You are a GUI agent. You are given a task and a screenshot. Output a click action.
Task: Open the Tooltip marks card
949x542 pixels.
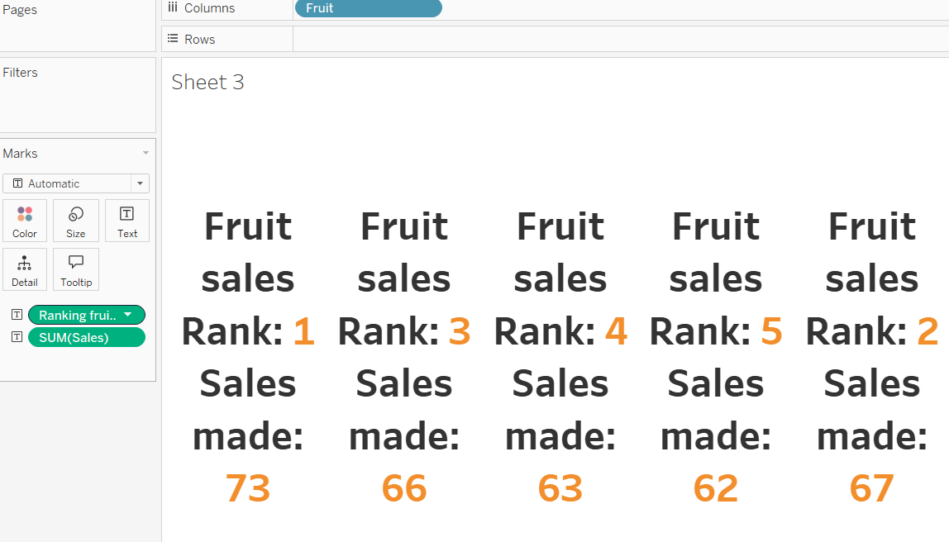(76, 269)
